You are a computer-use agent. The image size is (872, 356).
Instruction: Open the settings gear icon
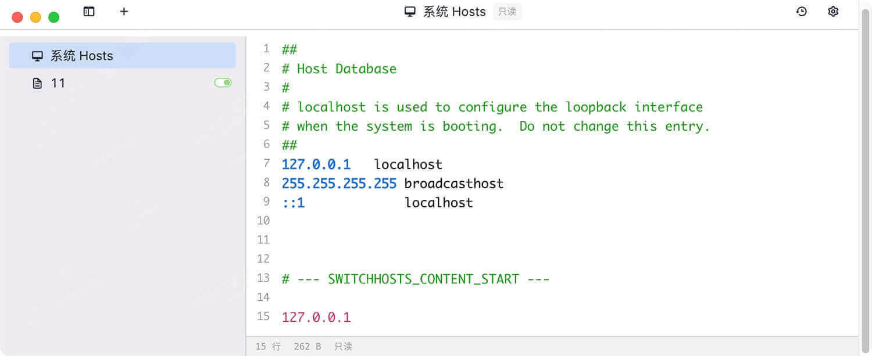coord(833,11)
